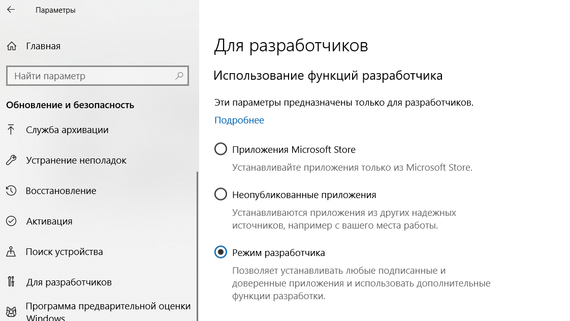Click the Insider Program cat icon
Image resolution: width=570 pixels, height=321 pixels.
coord(11,312)
